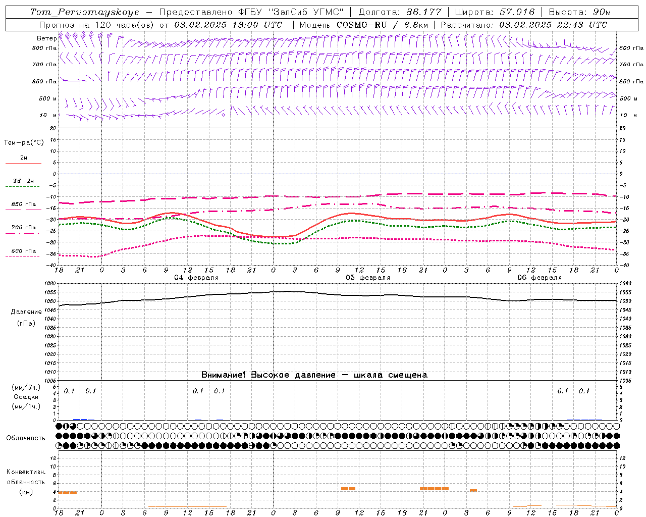The width and height of the screenshot is (646, 517).
Task: Click the Давление panel label
Action: (x=26, y=312)
